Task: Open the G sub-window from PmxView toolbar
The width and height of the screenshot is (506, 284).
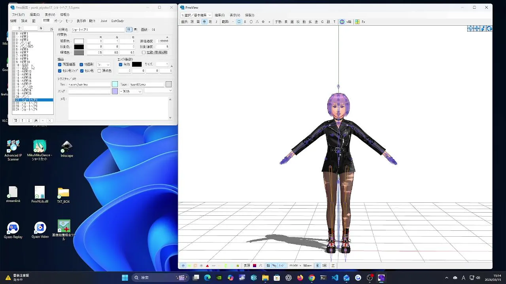Action: point(322,22)
